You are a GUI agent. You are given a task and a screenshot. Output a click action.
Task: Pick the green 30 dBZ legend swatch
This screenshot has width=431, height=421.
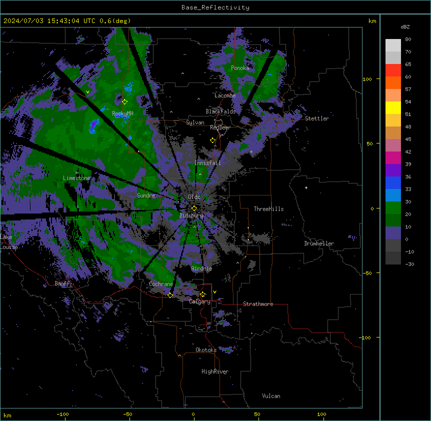[393, 208]
